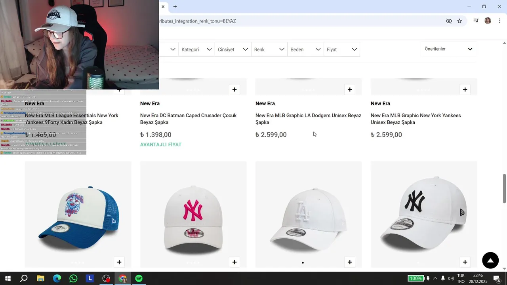Open New Era DC Batman Caped Crusader product link
This screenshot has height=285, width=507.
click(189, 119)
